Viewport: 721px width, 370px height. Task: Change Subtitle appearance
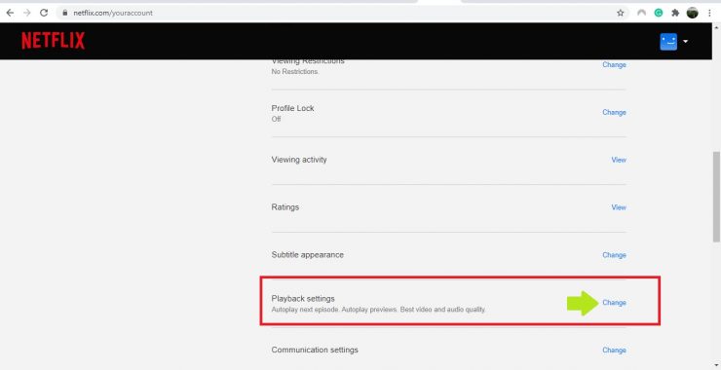pos(614,255)
